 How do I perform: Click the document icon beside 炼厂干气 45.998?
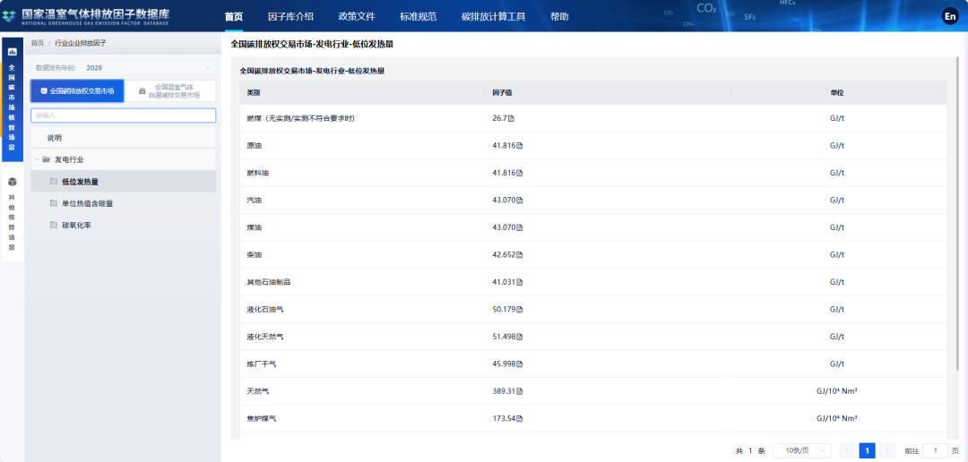pyautogui.click(x=520, y=364)
